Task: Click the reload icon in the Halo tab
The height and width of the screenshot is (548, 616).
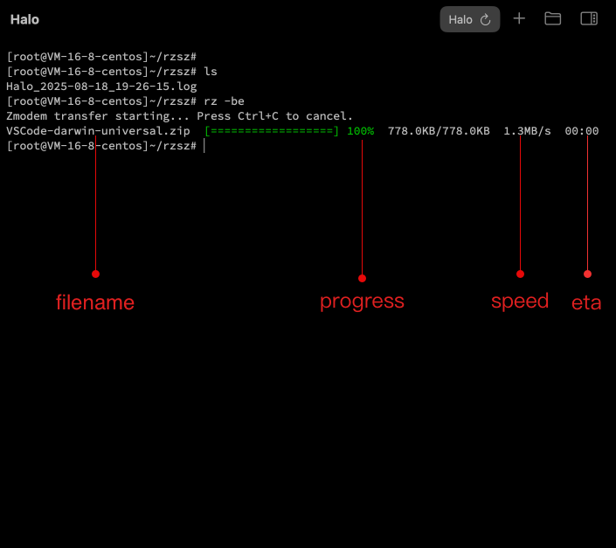Action: pos(486,19)
